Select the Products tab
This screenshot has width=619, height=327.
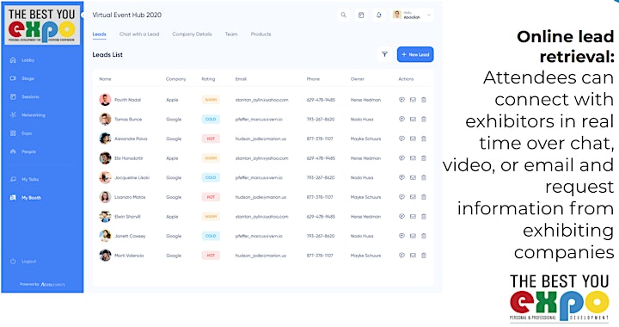click(x=261, y=34)
